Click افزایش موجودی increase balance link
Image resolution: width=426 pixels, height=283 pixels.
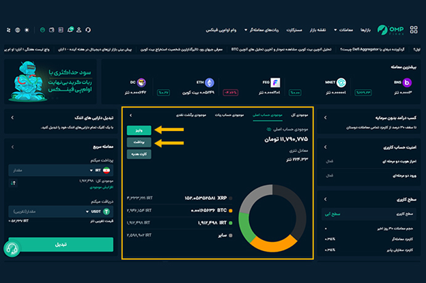coord(101,188)
